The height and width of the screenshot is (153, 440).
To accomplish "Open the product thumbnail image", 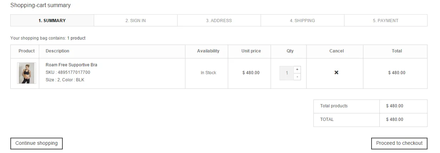I will [x=27, y=73].
